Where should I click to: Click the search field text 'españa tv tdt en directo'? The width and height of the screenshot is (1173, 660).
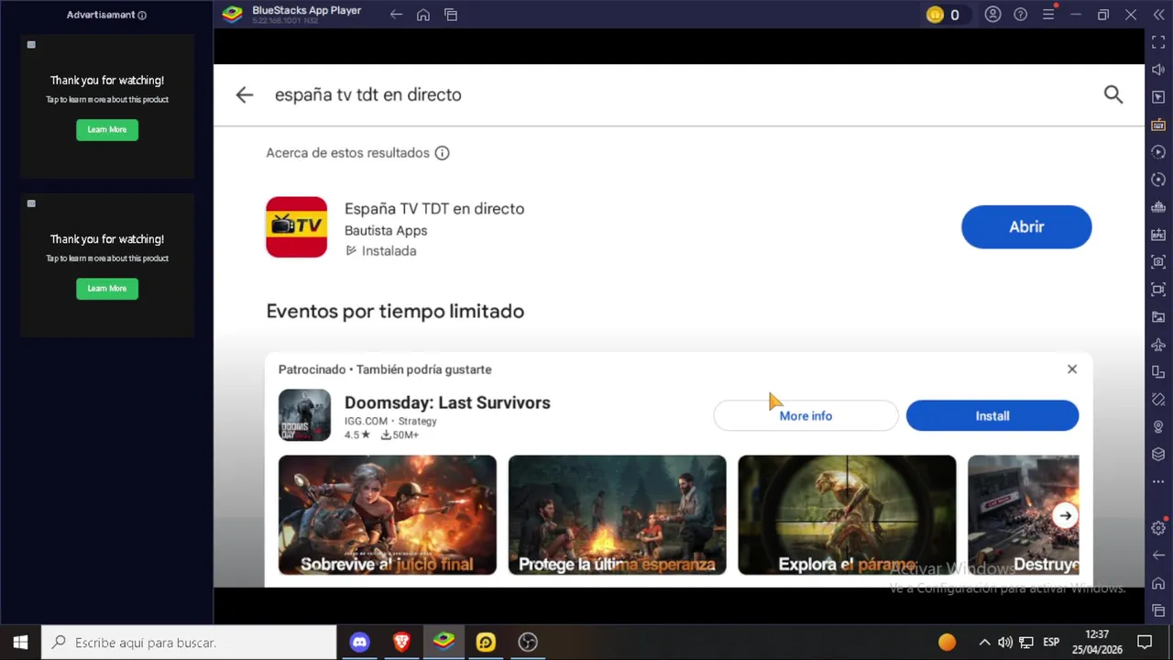pyautogui.click(x=368, y=94)
